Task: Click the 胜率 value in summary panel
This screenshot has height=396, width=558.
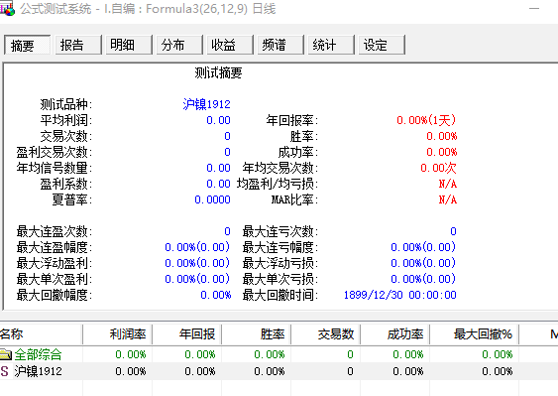Action: point(442,136)
